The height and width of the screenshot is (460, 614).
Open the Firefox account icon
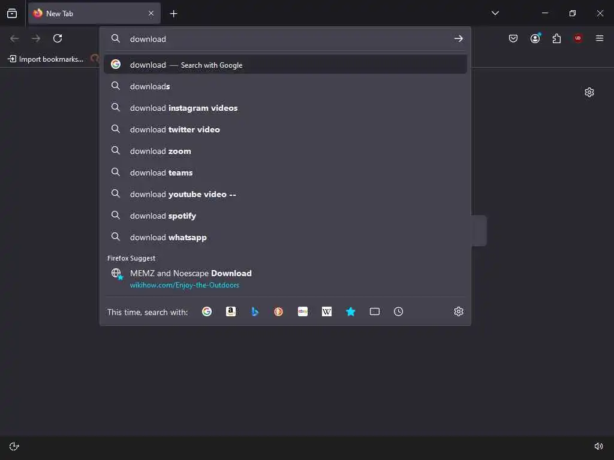click(535, 38)
